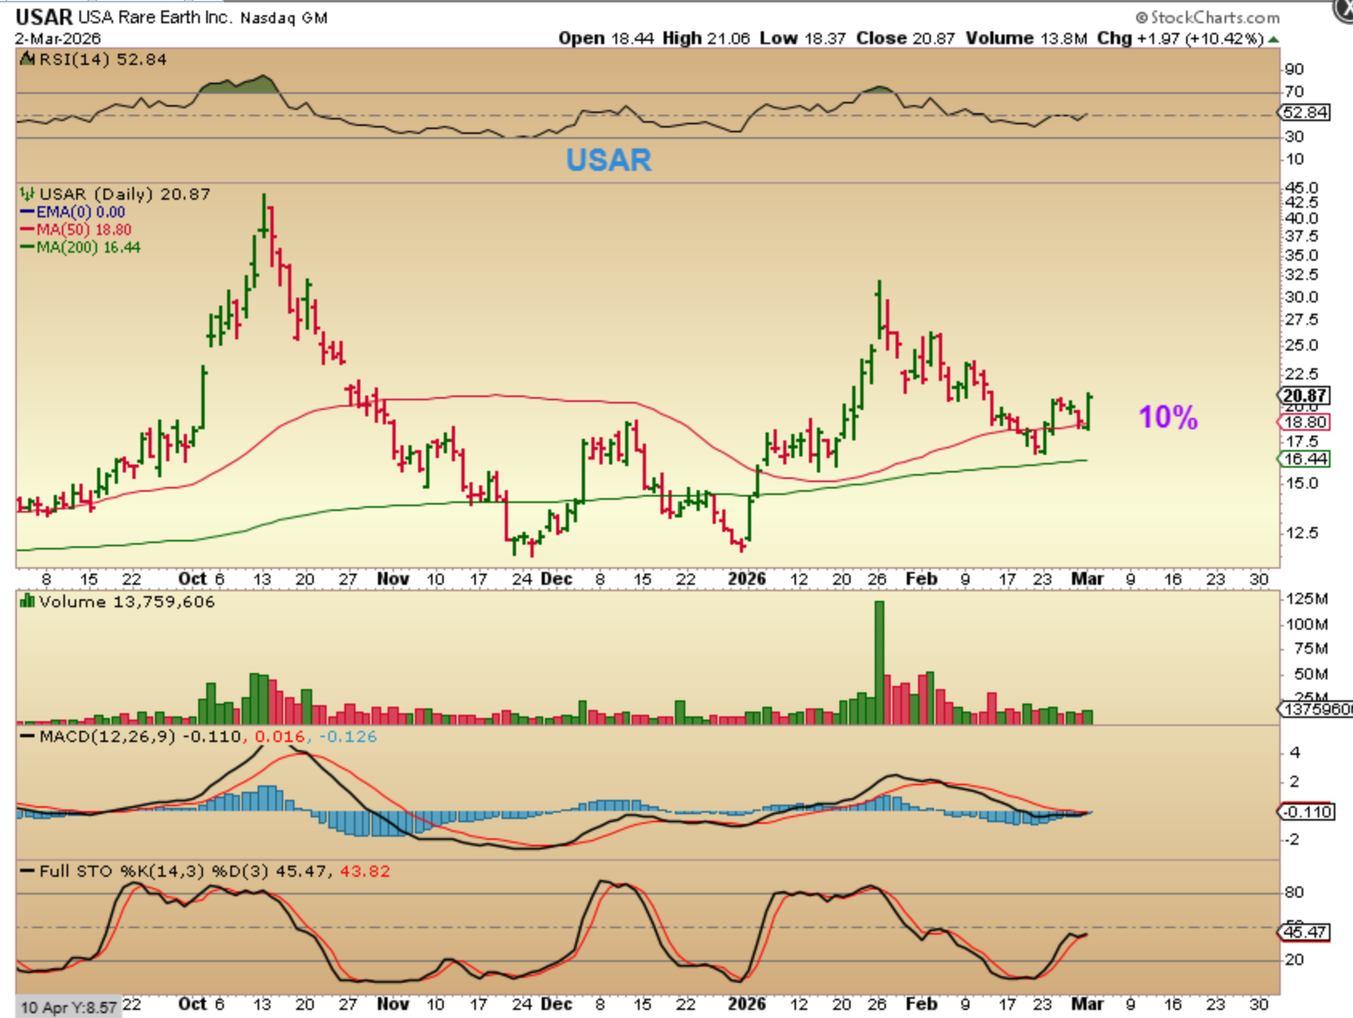Click 'Oct' on the price chart date axis

(x=192, y=579)
